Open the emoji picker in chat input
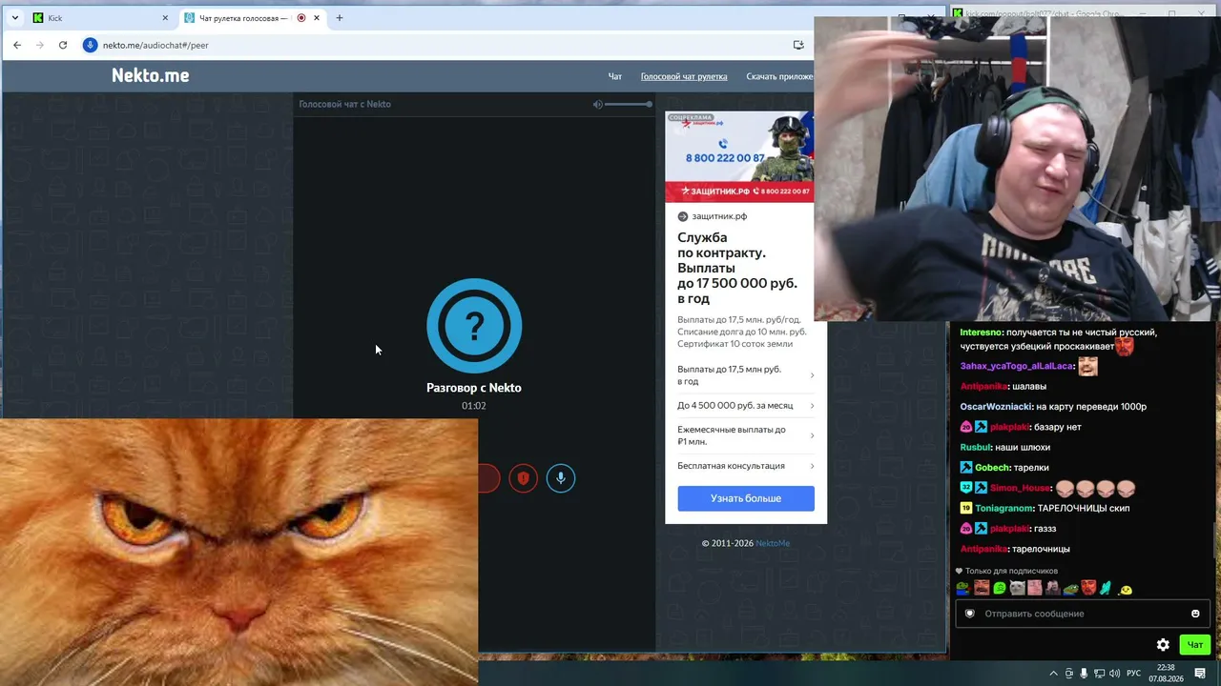Image resolution: width=1221 pixels, height=686 pixels. coord(1195,614)
